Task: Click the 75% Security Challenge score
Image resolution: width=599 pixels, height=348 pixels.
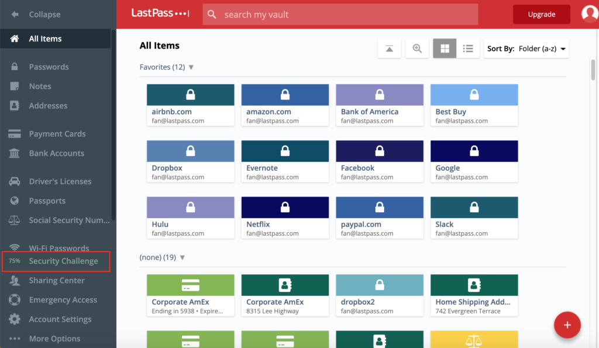Action: [15, 261]
